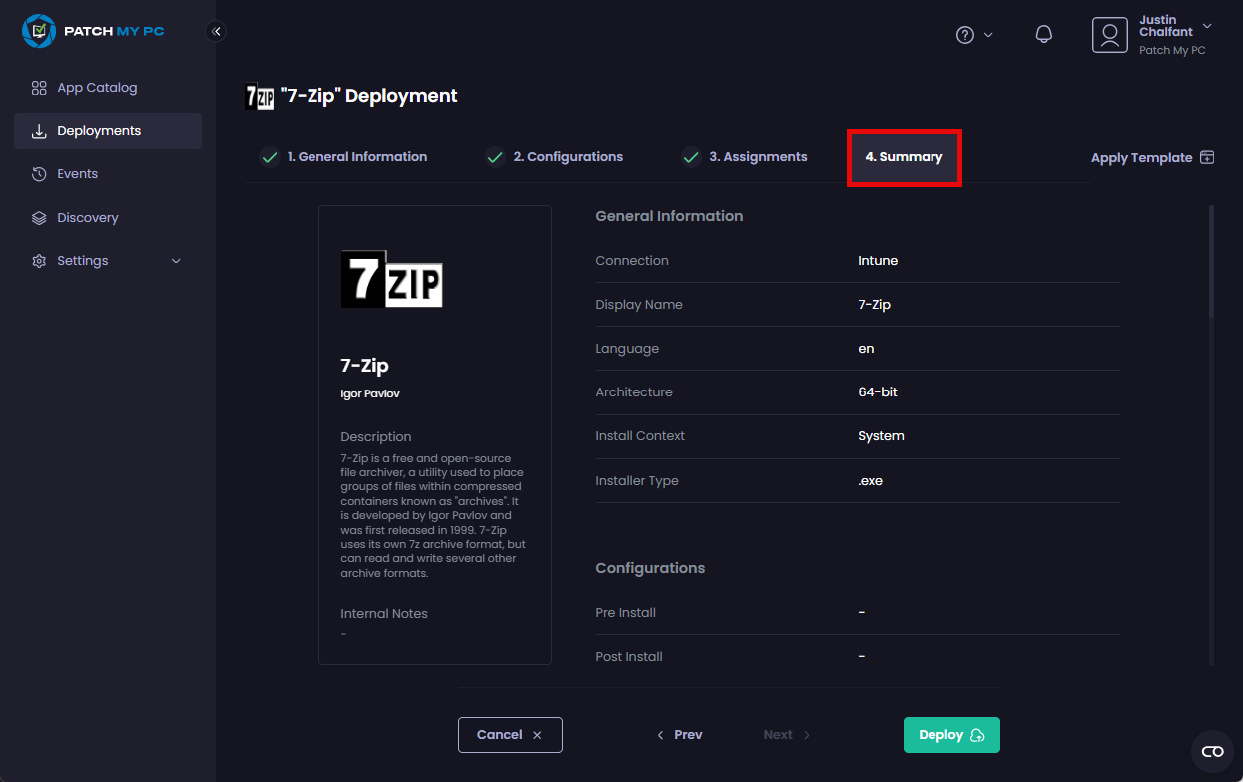Open the App Catalog page

point(97,88)
